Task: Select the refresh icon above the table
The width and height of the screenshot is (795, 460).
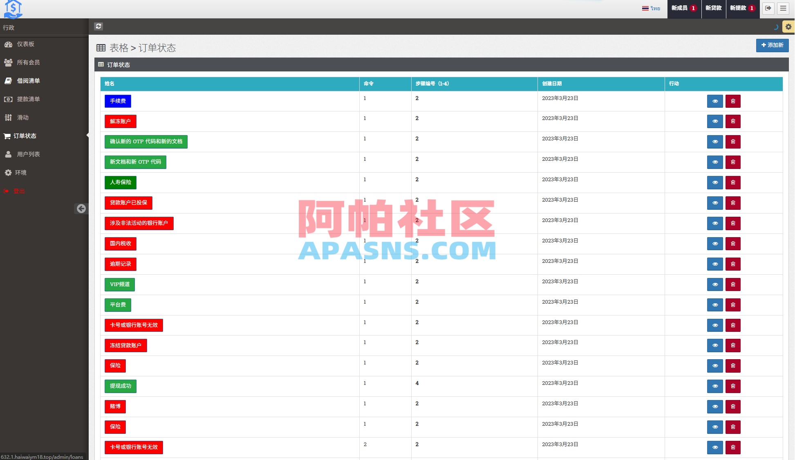Action: click(99, 26)
